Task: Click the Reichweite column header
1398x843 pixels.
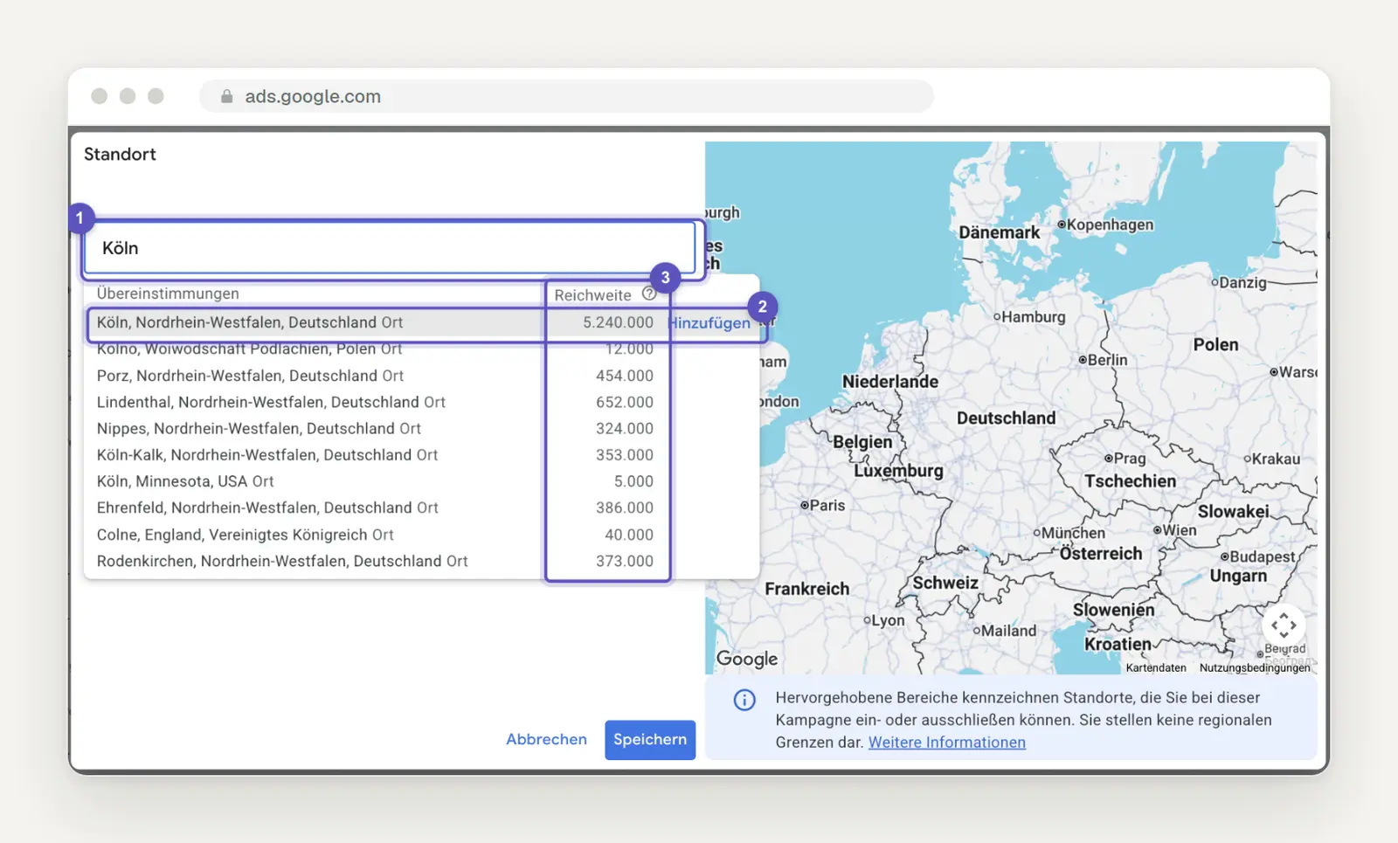Action: pos(592,295)
